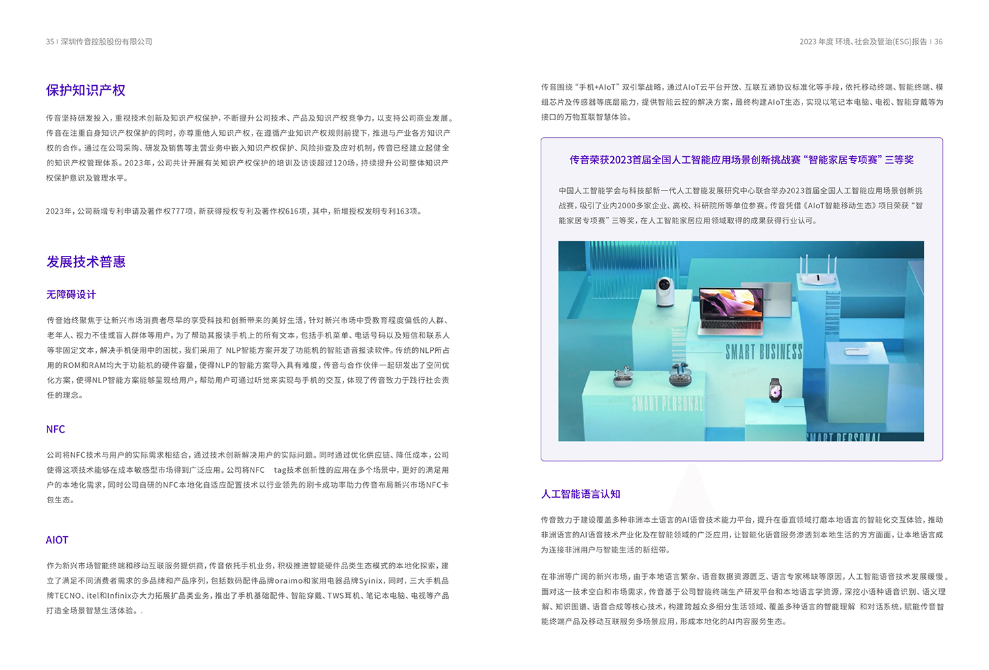This screenshot has height=670, width=989.
Task: Click the left page header 深圳传音控股股份有限公司
Action: click(99, 42)
